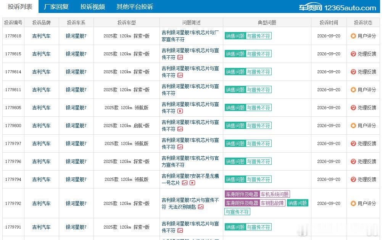Open image icon in complaint 1779792 description
Viewport: 382px width, 240px height.
(x=201, y=207)
